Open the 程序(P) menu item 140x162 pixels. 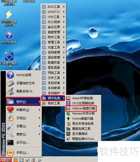(23, 101)
